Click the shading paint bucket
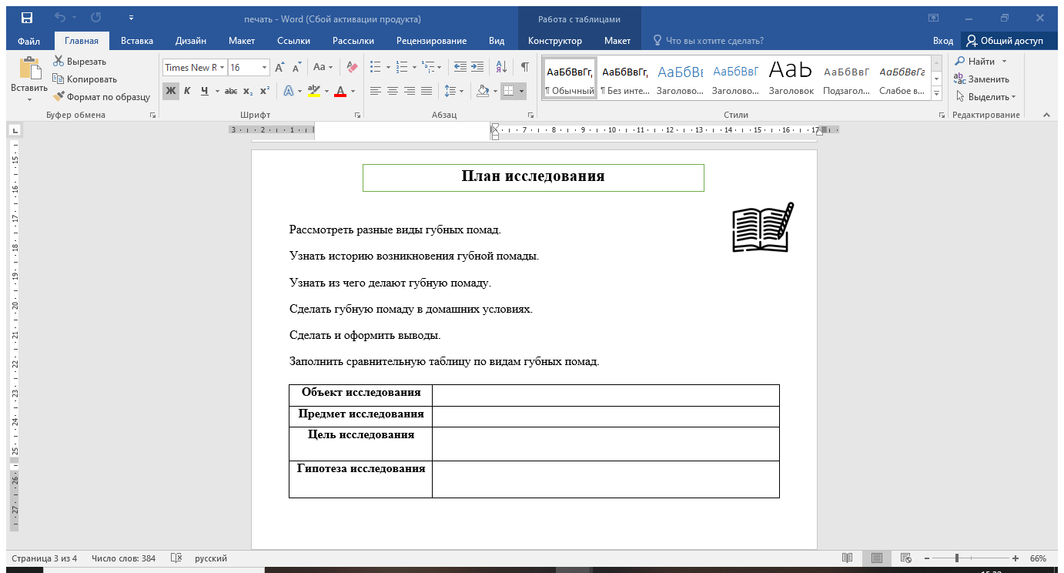 coord(483,91)
